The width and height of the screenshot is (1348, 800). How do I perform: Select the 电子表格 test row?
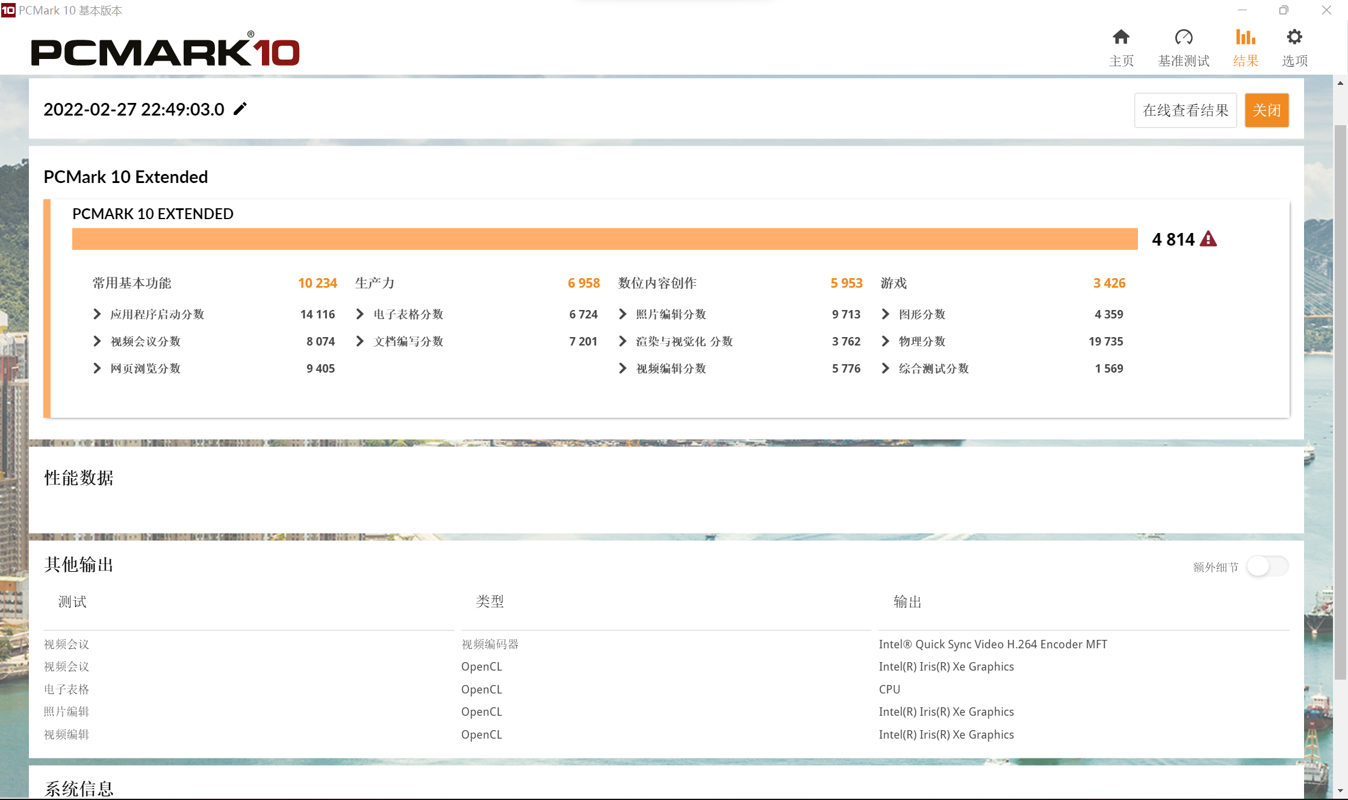66,689
